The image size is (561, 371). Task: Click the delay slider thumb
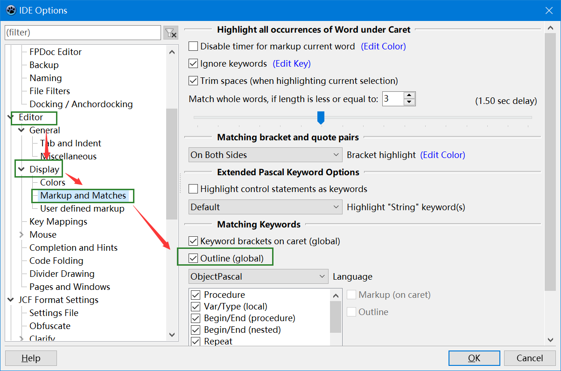[321, 117]
